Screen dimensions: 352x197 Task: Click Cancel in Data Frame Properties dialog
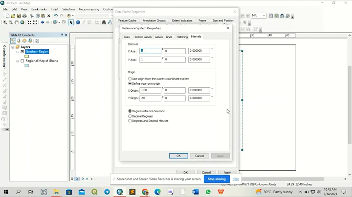[206, 173]
